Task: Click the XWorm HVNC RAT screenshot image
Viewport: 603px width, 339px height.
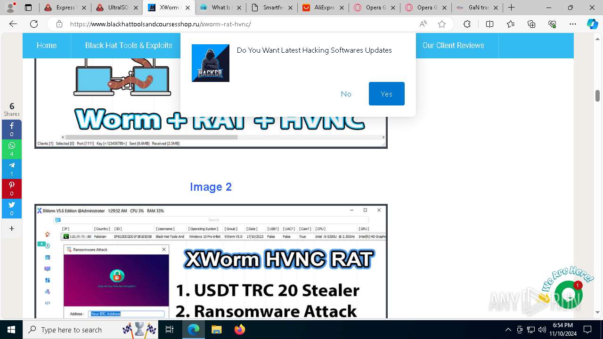Action: (211, 261)
